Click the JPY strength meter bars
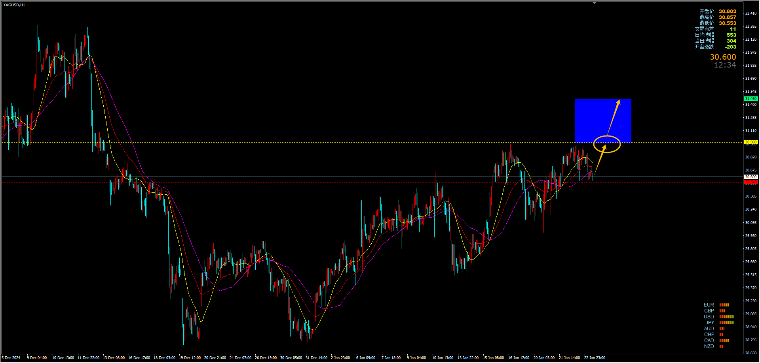760x363 pixels. [727, 323]
